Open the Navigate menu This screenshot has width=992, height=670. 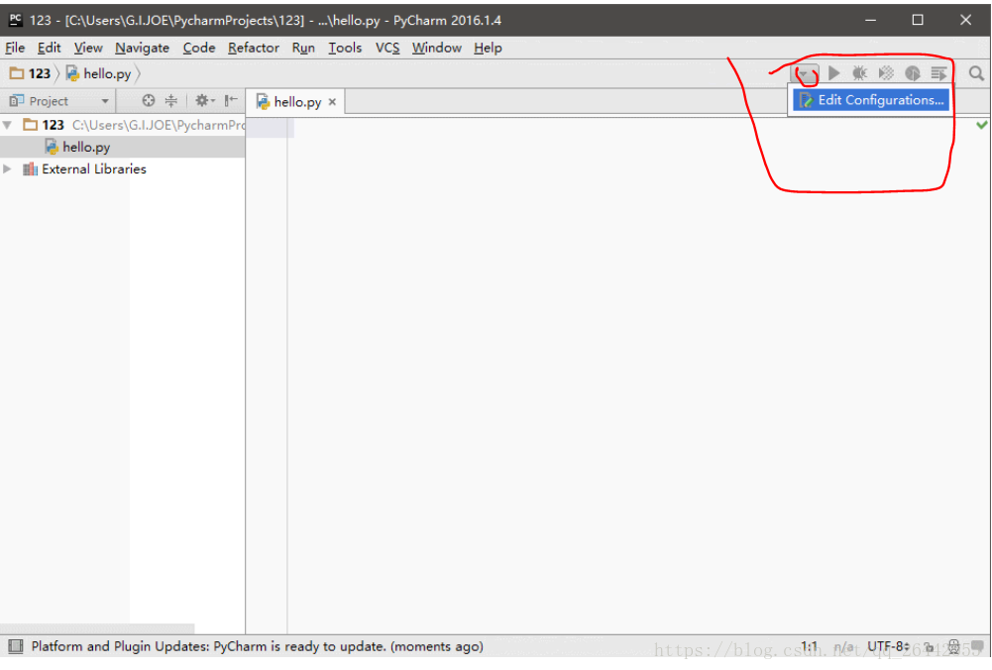(142, 48)
